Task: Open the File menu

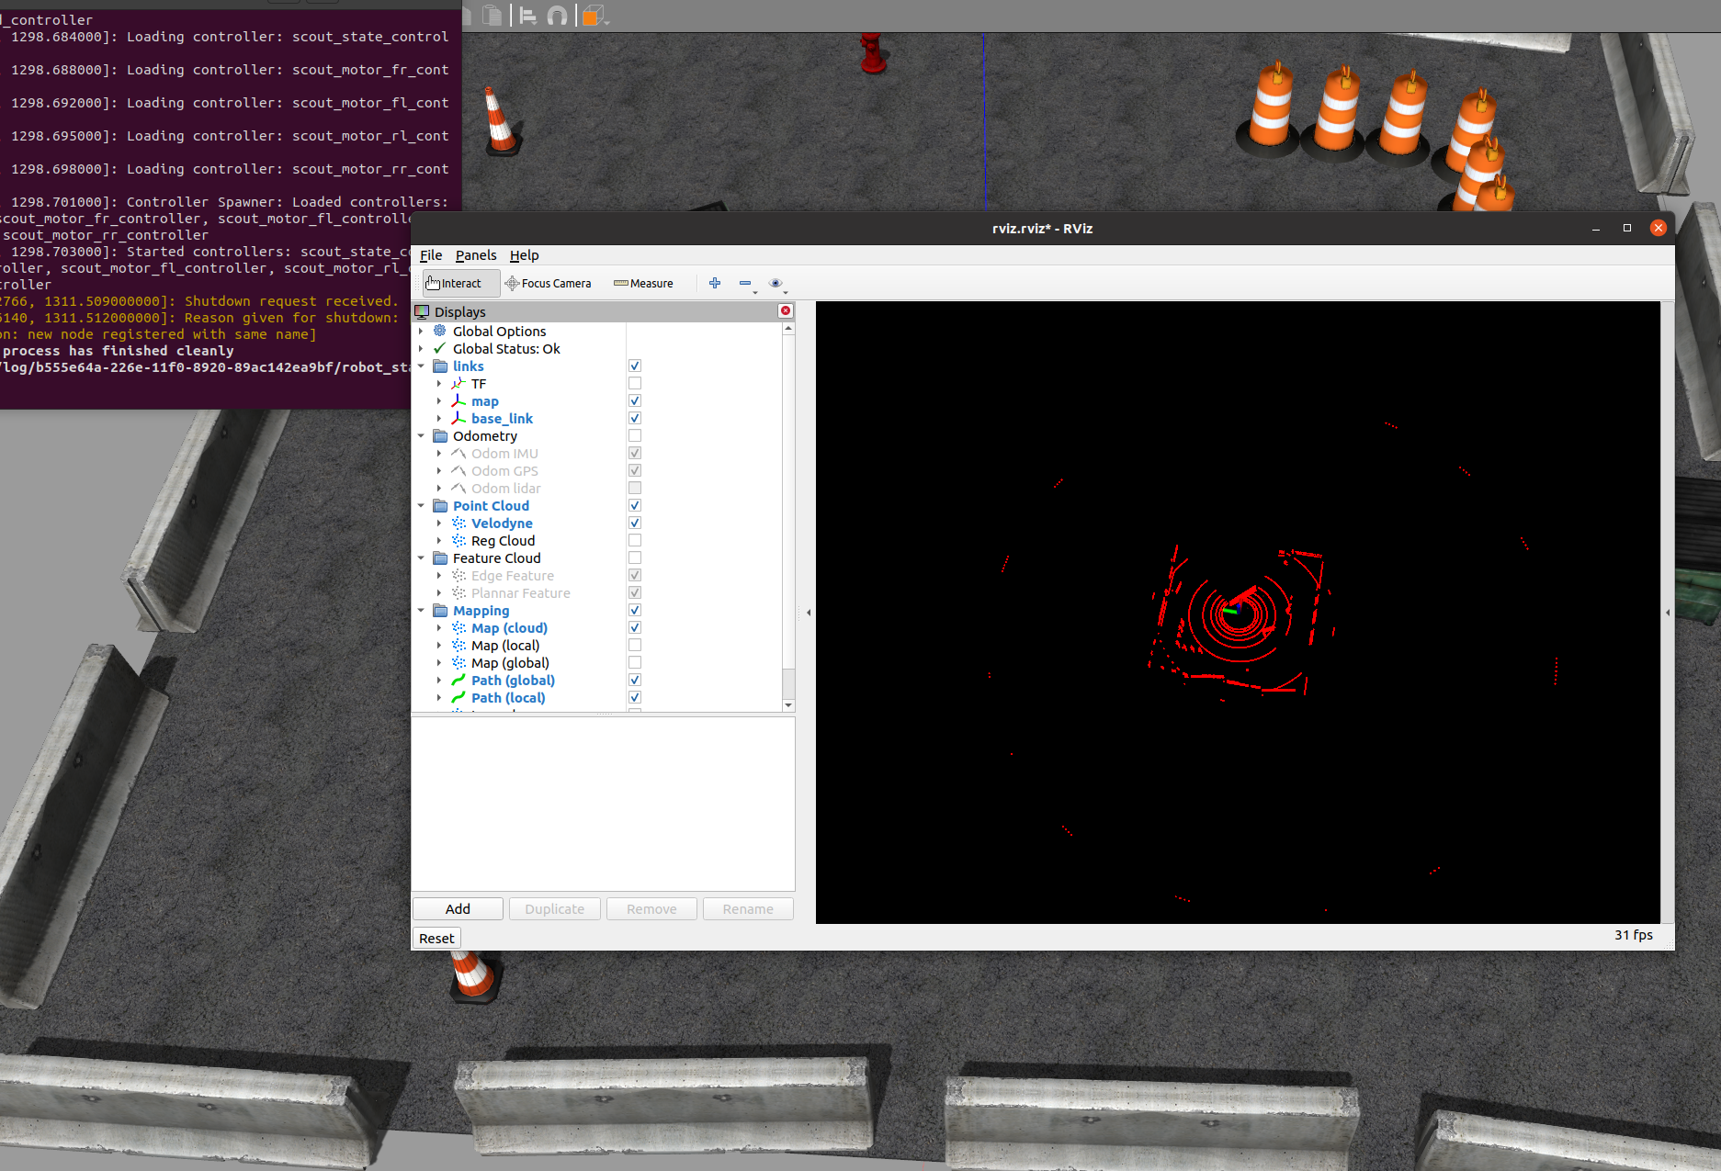Action: coord(431,255)
